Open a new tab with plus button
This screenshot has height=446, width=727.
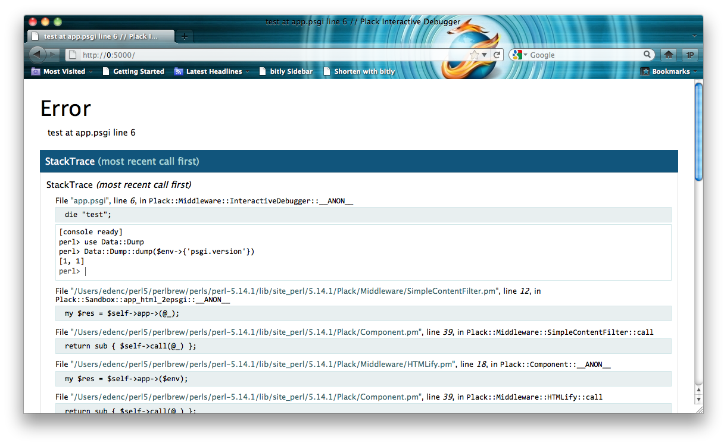pos(185,36)
